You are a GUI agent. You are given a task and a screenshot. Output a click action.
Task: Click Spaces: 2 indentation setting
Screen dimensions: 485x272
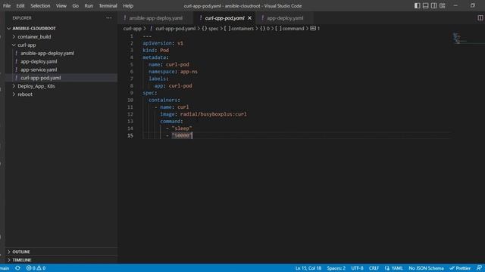[336, 268]
